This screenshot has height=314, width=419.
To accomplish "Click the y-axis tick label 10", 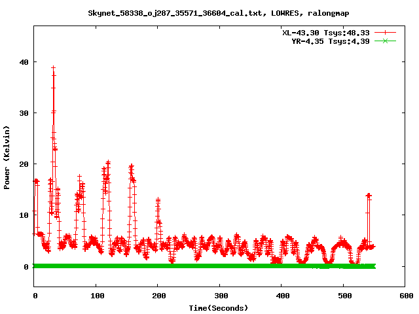I will [x=24, y=215].
